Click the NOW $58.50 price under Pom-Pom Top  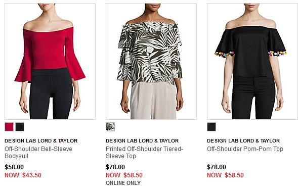pyautogui.click(x=226, y=175)
